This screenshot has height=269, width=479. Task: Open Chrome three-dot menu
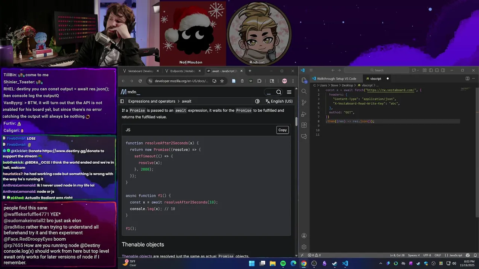pyautogui.click(x=293, y=81)
